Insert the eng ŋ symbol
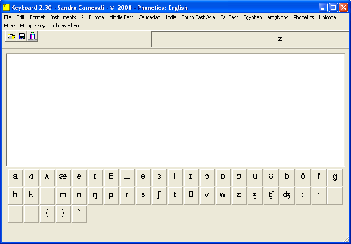The height and width of the screenshot is (244, 351). (x=95, y=196)
